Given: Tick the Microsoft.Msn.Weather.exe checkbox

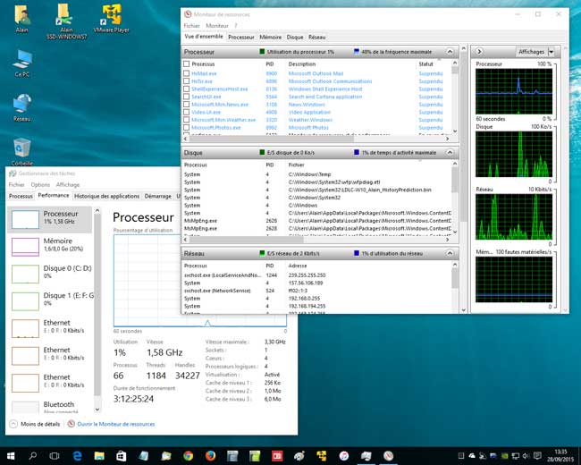Looking at the screenshot, I should point(187,120).
